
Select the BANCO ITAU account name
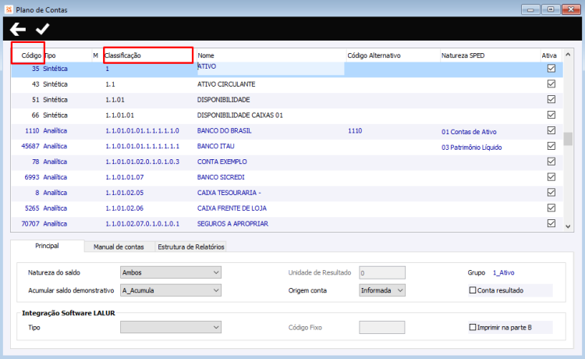click(215, 146)
